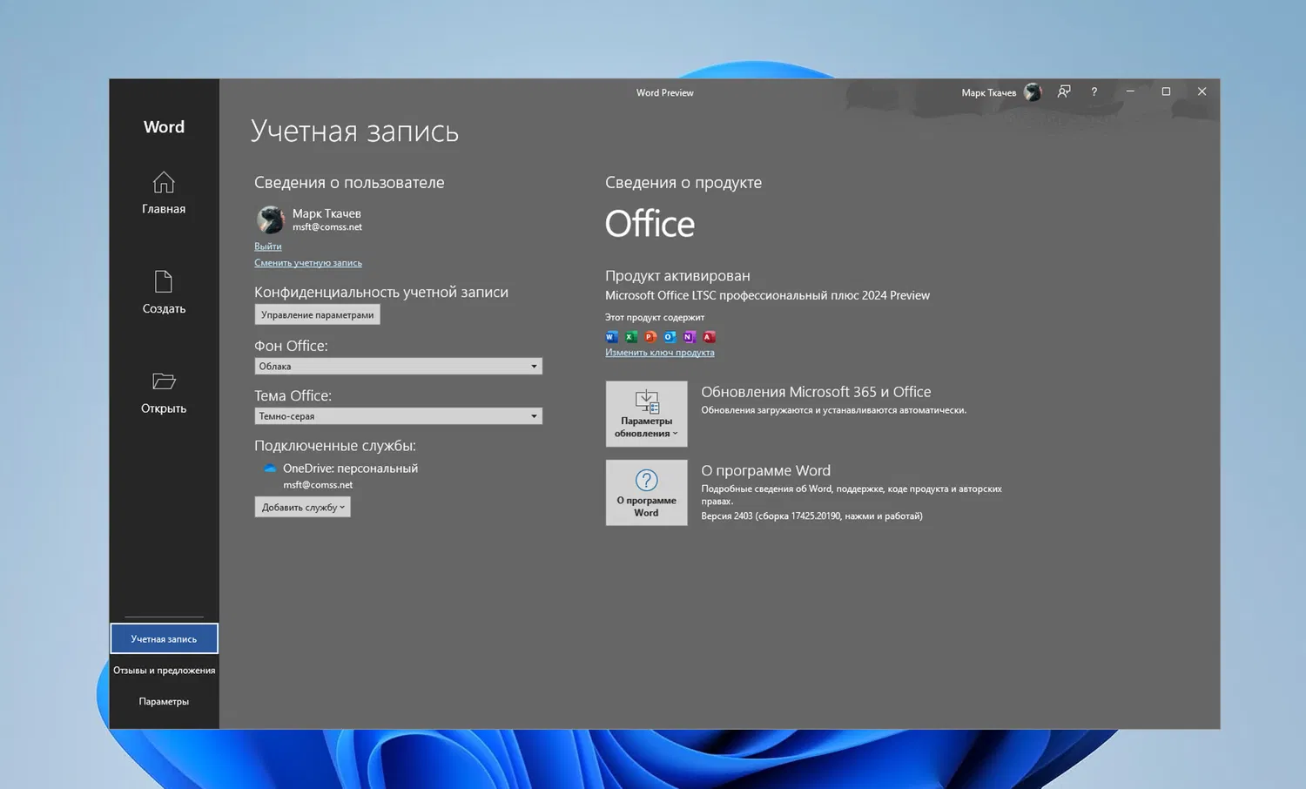Click the msft@comss.net email under the user name
This screenshot has height=789, width=1306.
click(327, 227)
